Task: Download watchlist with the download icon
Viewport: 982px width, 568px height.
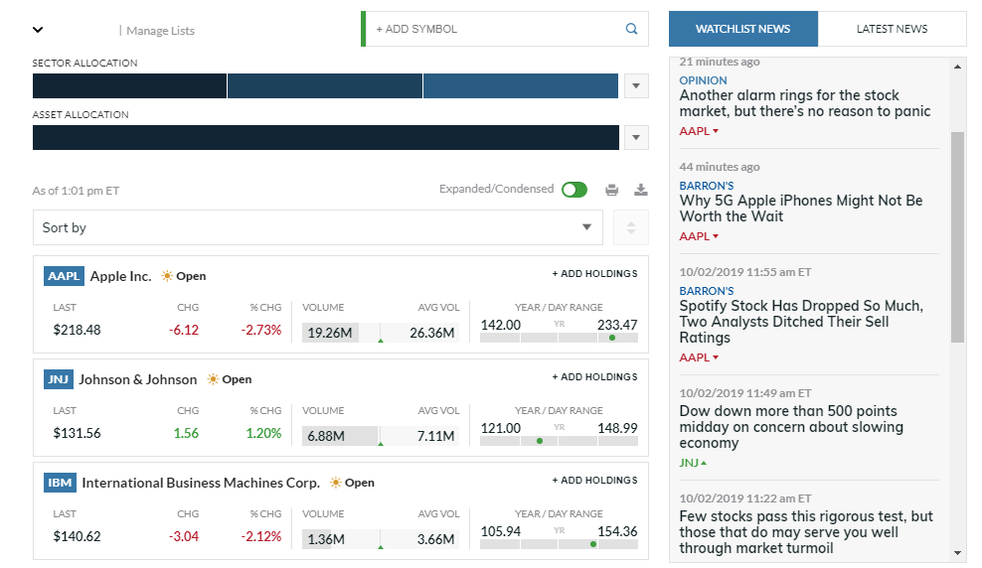Action: (641, 190)
